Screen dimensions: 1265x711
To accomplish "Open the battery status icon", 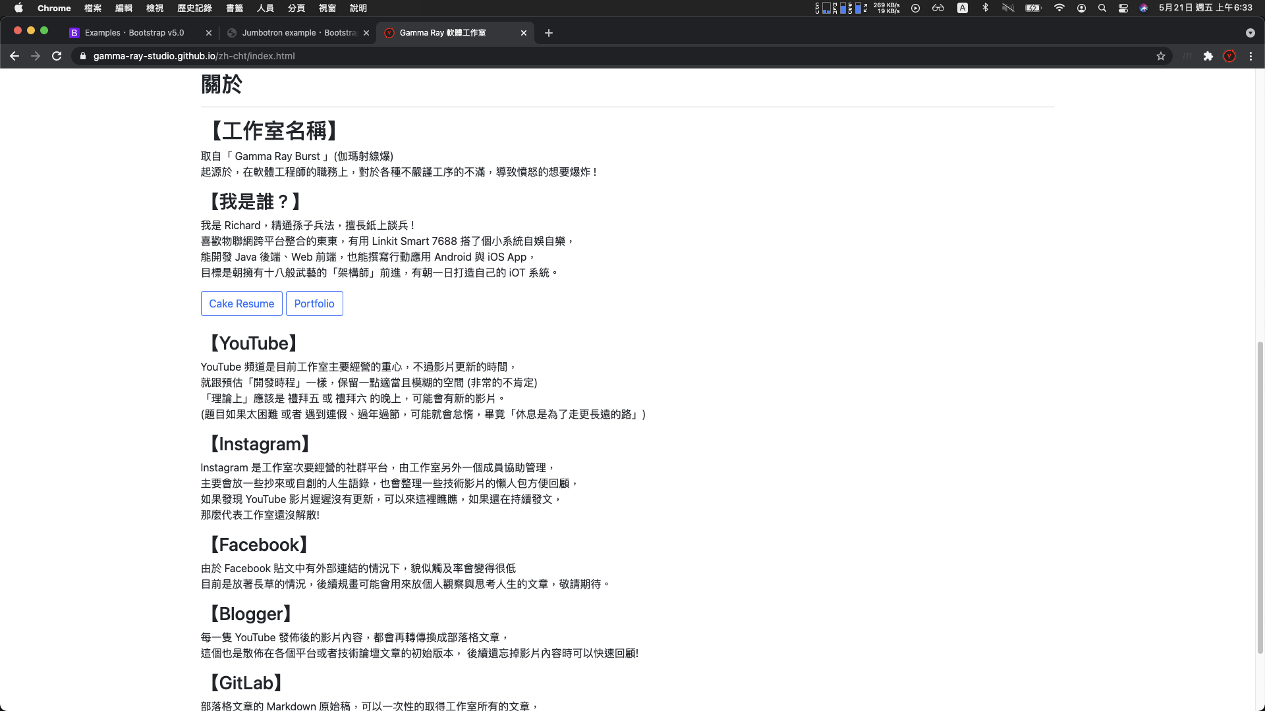I will point(1033,8).
